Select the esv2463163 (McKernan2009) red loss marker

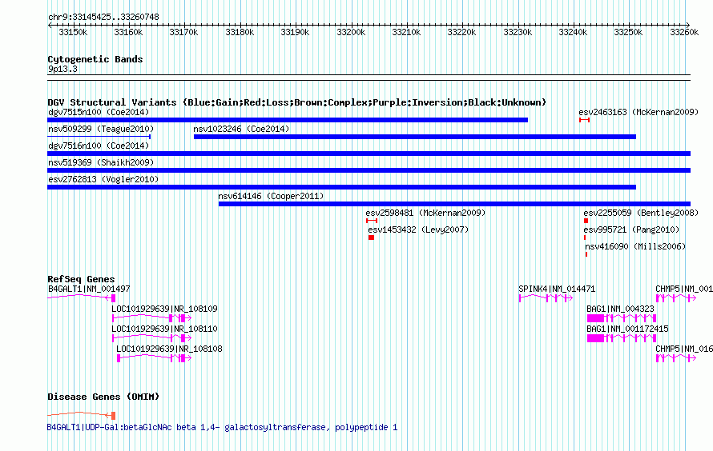click(584, 120)
